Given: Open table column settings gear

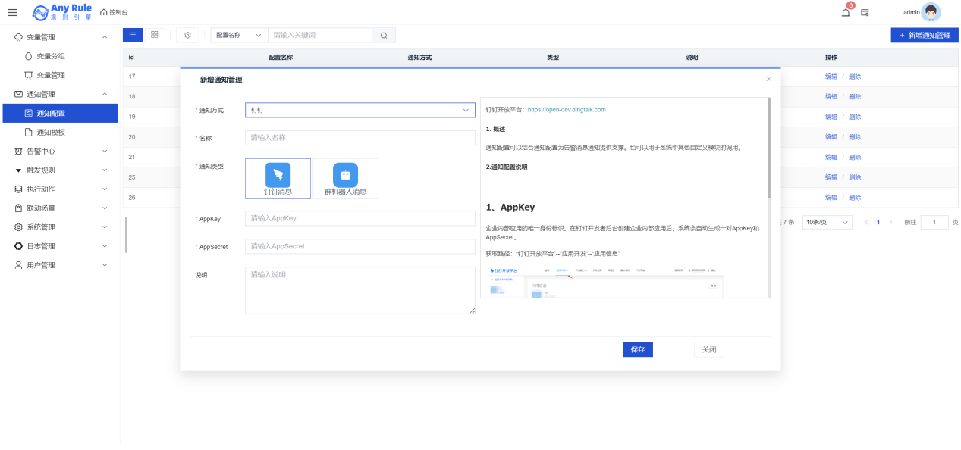Looking at the screenshot, I should pos(188,35).
